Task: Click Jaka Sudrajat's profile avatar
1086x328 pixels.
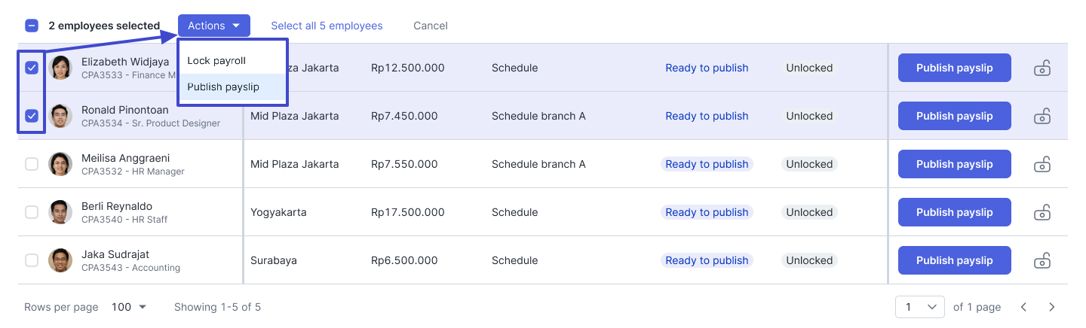Action: [x=60, y=260]
